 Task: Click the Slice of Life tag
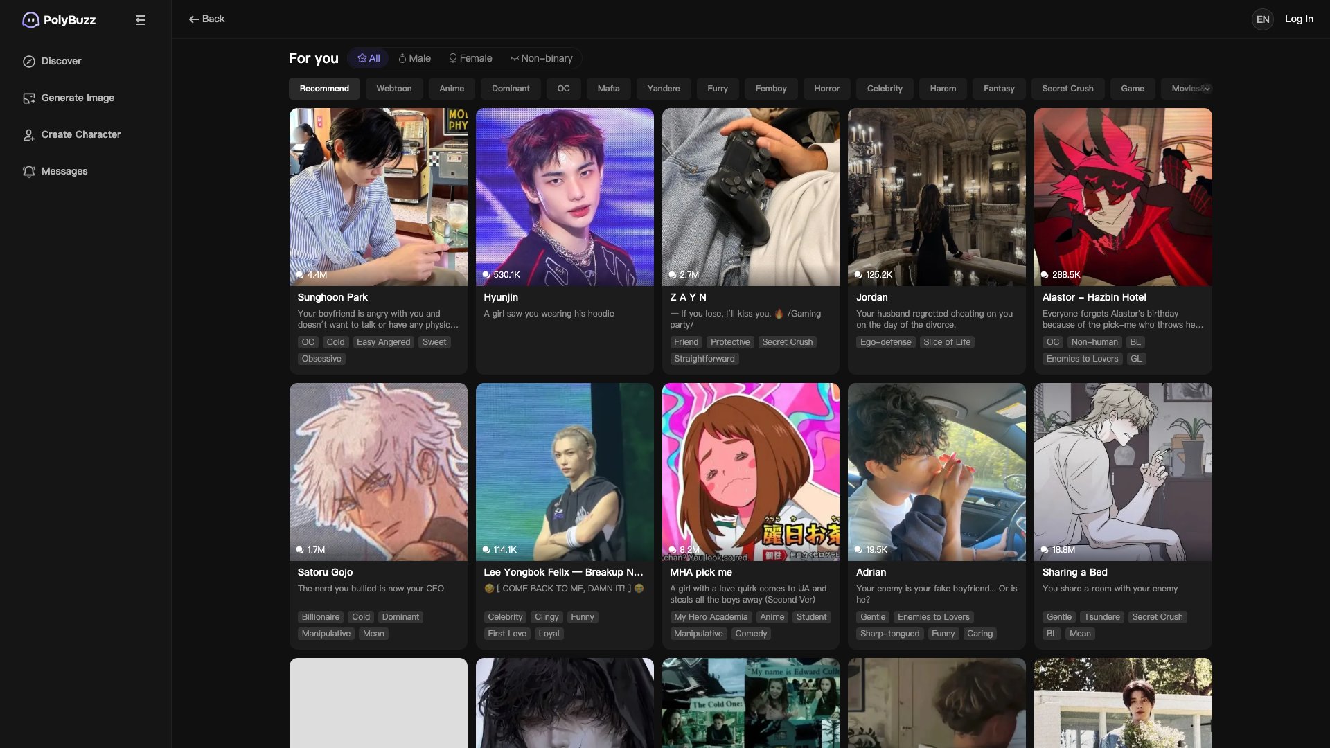(947, 342)
